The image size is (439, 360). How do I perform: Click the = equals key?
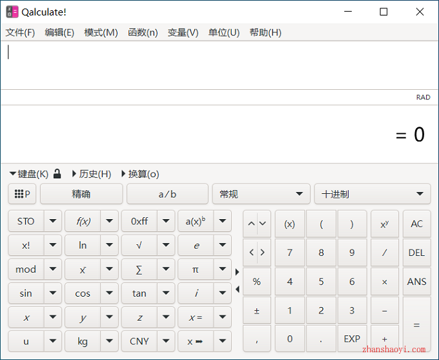click(x=416, y=324)
